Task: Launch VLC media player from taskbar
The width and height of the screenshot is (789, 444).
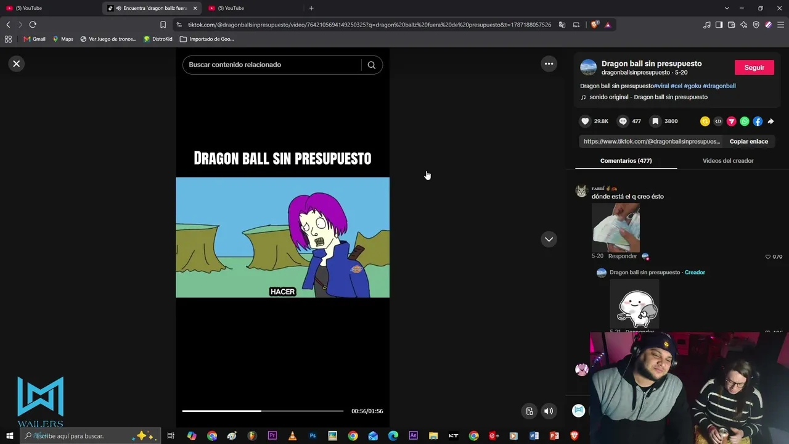Action: click(x=292, y=436)
